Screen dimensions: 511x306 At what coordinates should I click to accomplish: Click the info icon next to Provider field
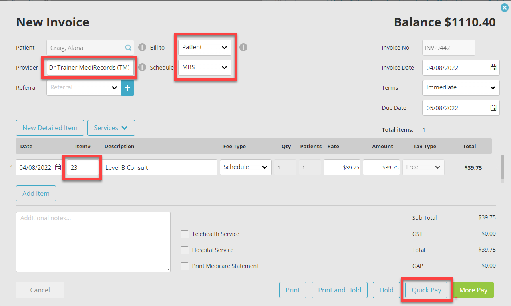click(x=142, y=67)
